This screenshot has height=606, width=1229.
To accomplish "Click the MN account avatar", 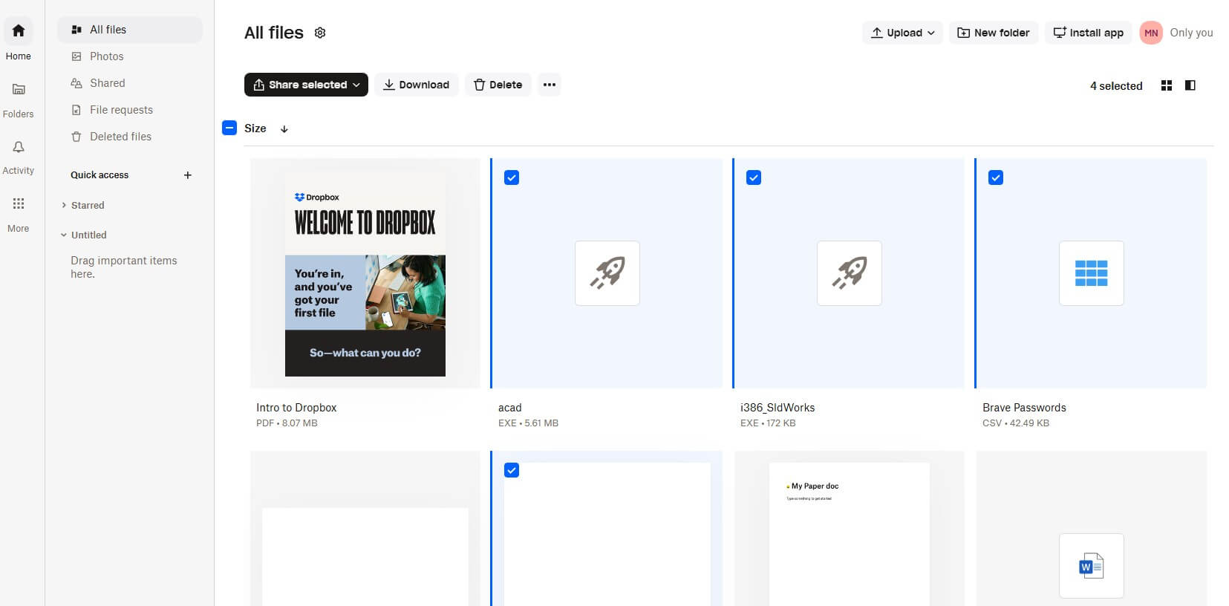I will pos(1151,33).
